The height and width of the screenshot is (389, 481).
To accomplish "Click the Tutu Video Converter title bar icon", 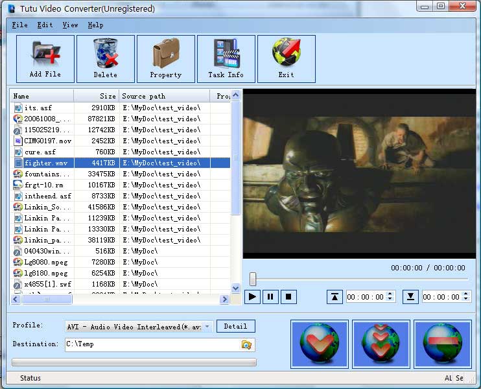I will click(x=12, y=8).
